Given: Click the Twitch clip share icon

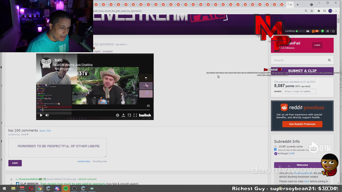Looking at the screenshot, I should coord(123,115).
